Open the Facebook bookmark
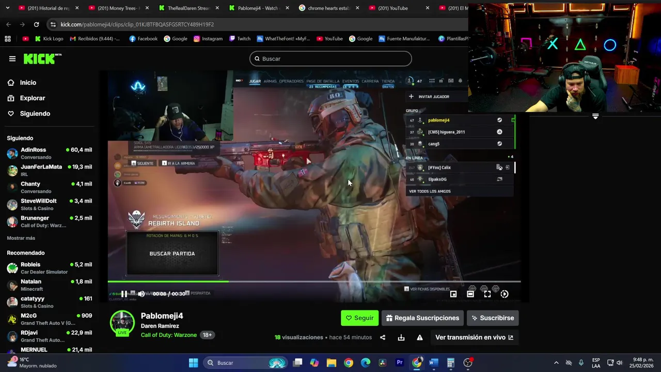Viewport: 661px width, 372px height. coord(144,39)
